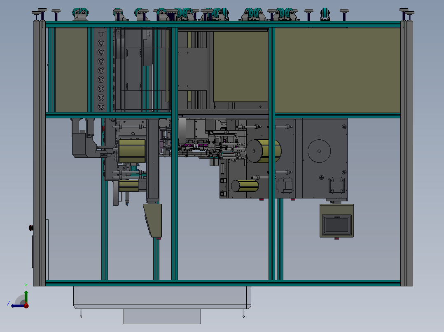Screen dimensions: 444x332
Task: Select the large yellow roll at machine center
Action: (x=263, y=151)
